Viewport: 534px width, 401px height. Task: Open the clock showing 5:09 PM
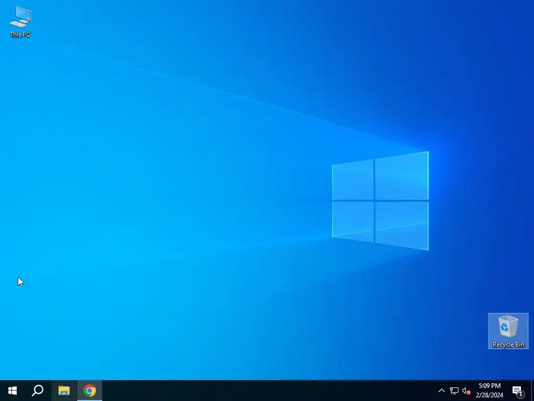489,391
